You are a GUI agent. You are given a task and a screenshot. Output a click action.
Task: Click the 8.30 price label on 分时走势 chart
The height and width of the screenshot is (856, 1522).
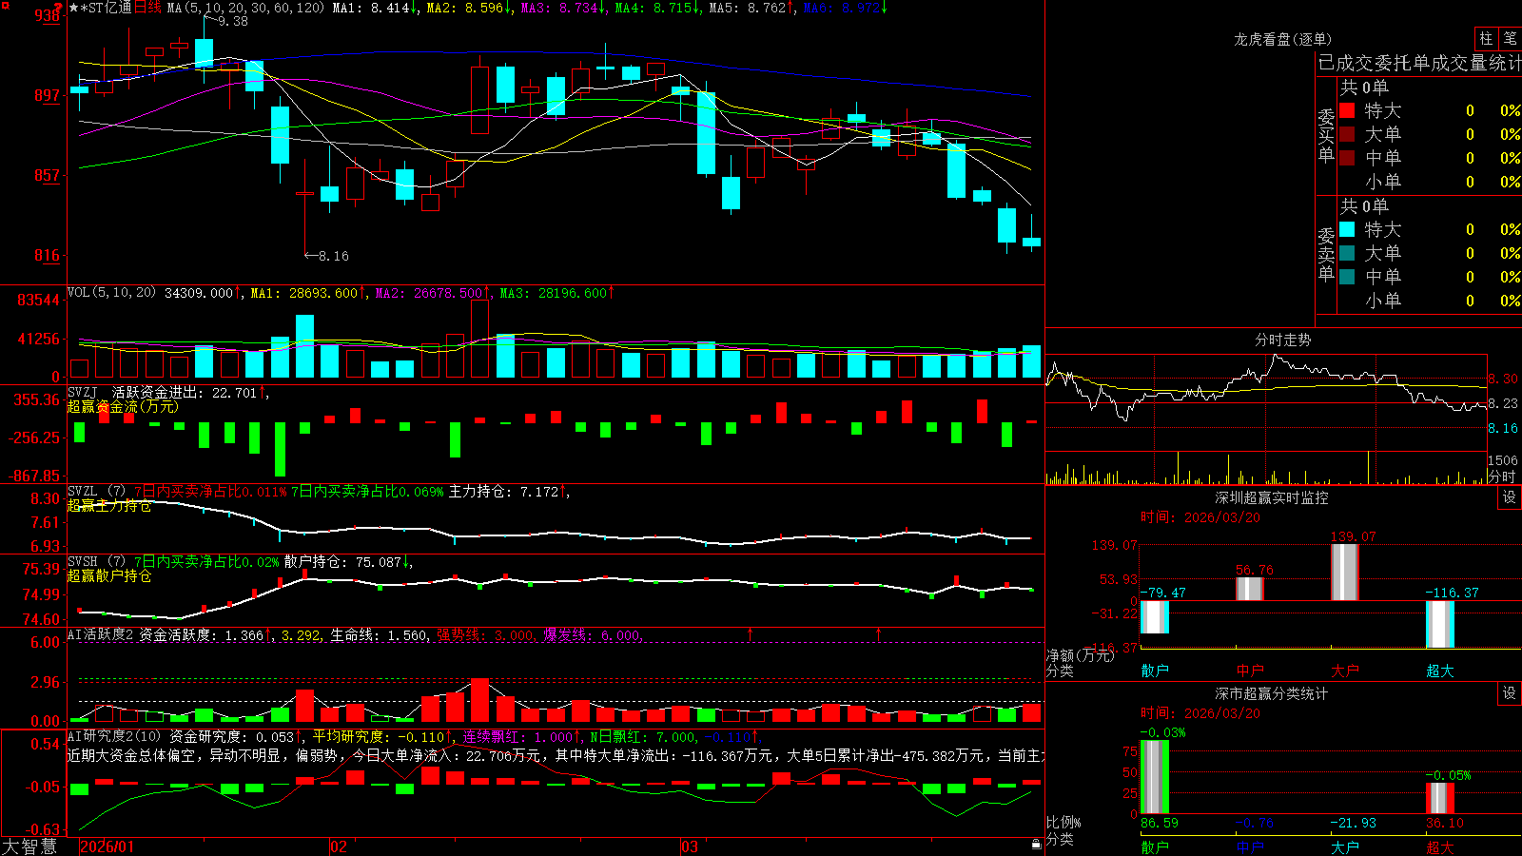pyautogui.click(x=1503, y=379)
